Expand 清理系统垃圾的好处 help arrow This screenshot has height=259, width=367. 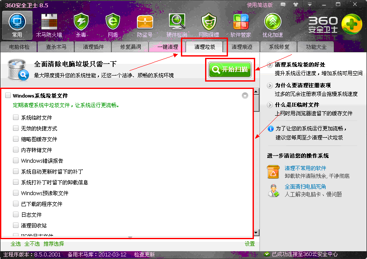[x=270, y=65]
